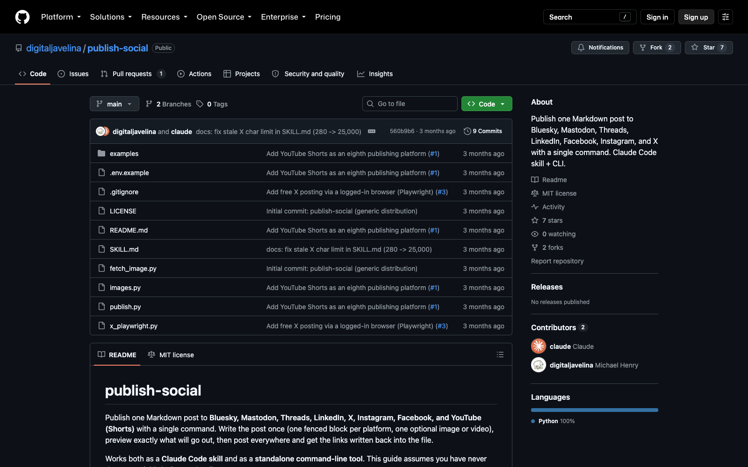Click the file icon beside publish.py
Image resolution: width=748 pixels, height=467 pixels.
(101, 306)
